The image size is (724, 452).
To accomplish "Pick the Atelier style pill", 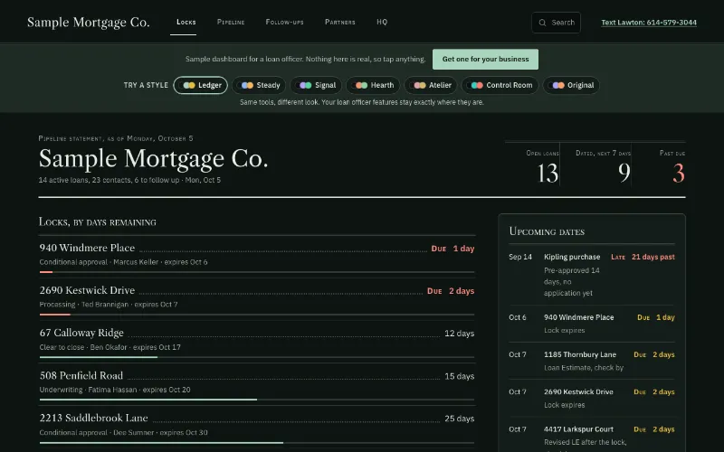I will [431, 85].
